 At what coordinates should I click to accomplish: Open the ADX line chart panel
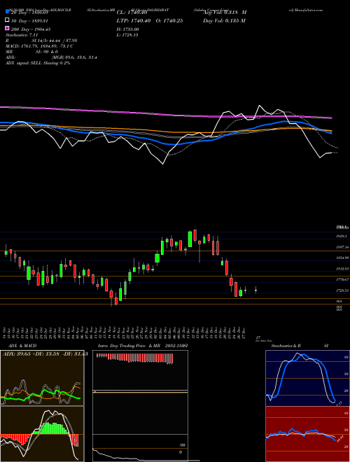[x=42, y=378]
